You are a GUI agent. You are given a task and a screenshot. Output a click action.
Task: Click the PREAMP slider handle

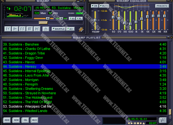(95, 20)
